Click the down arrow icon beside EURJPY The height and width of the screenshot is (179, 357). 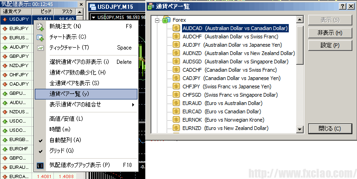[x=5, y=29]
